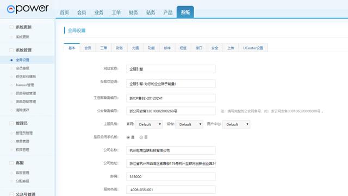348x196 pixels.
Task: Click the 邮编 field showing 518000
Action: [171, 176]
